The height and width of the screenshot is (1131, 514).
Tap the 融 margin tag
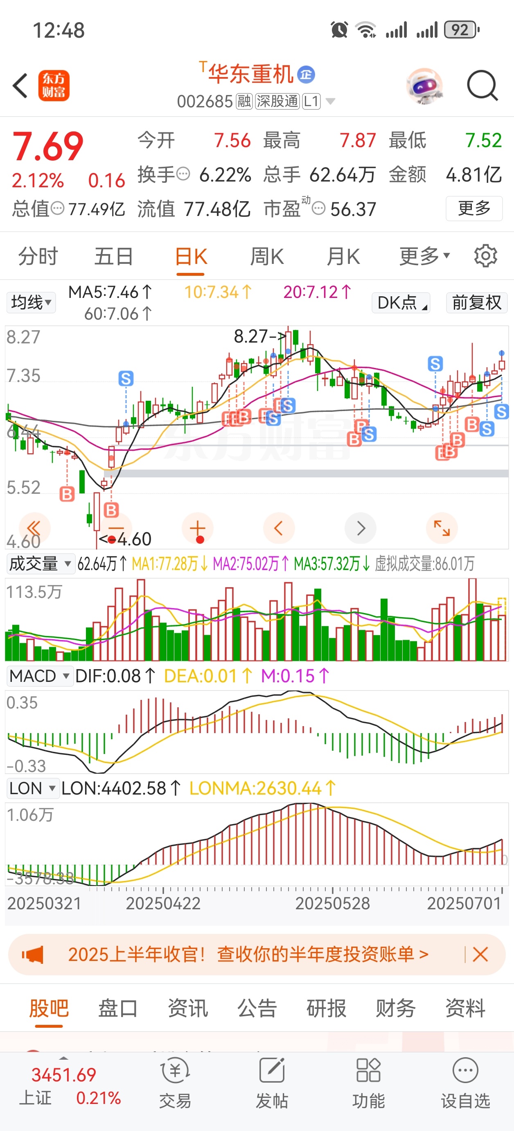[244, 102]
